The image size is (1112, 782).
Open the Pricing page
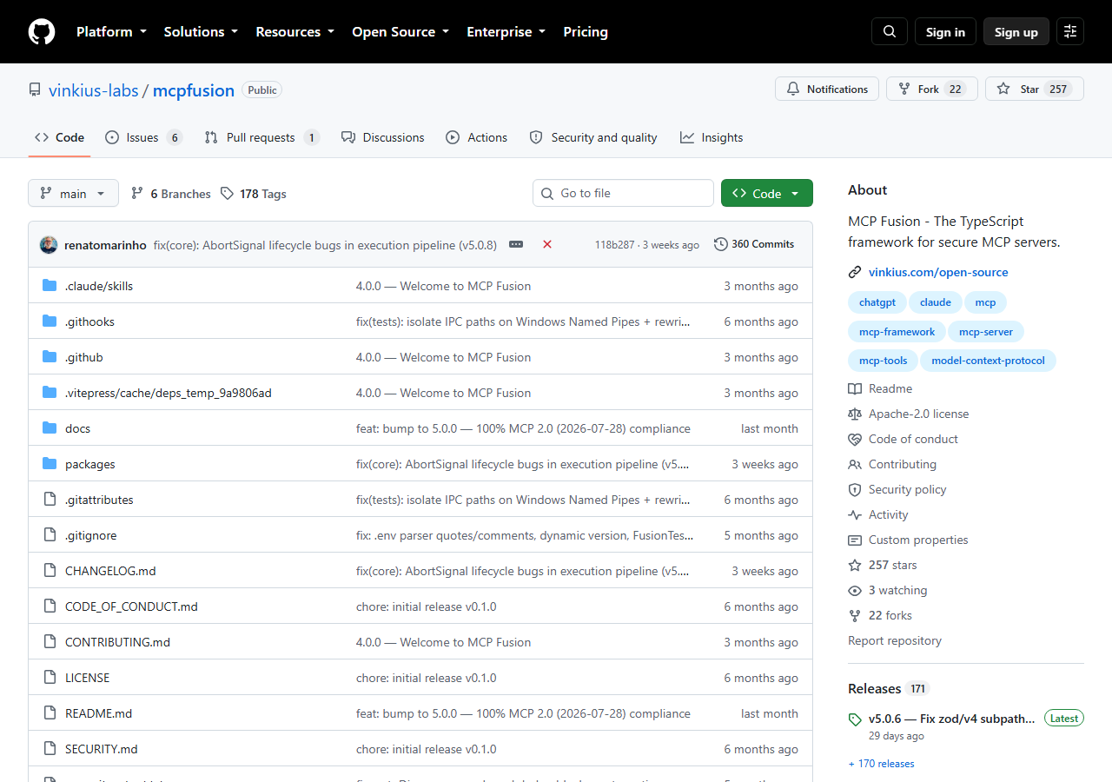586,32
